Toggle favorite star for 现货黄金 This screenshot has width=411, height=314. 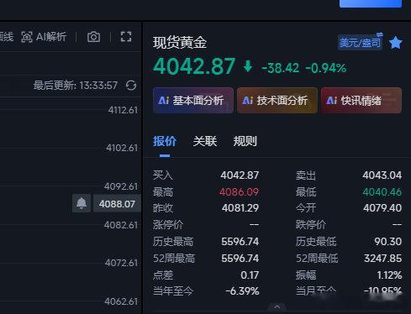(396, 43)
